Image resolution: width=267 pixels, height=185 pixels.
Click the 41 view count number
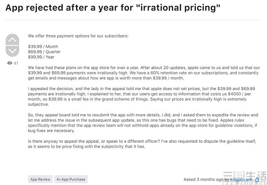point(16,63)
